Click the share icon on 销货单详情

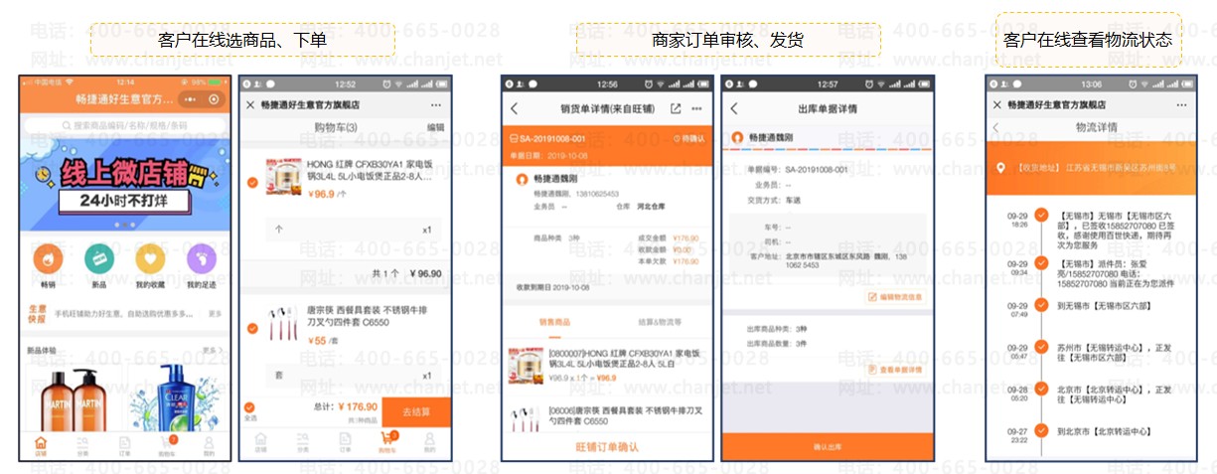676,108
